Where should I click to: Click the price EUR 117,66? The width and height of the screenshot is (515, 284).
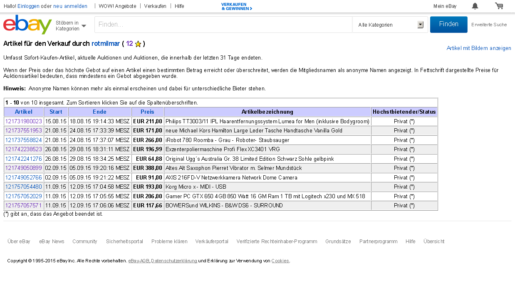pyautogui.click(x=148, y=206)
